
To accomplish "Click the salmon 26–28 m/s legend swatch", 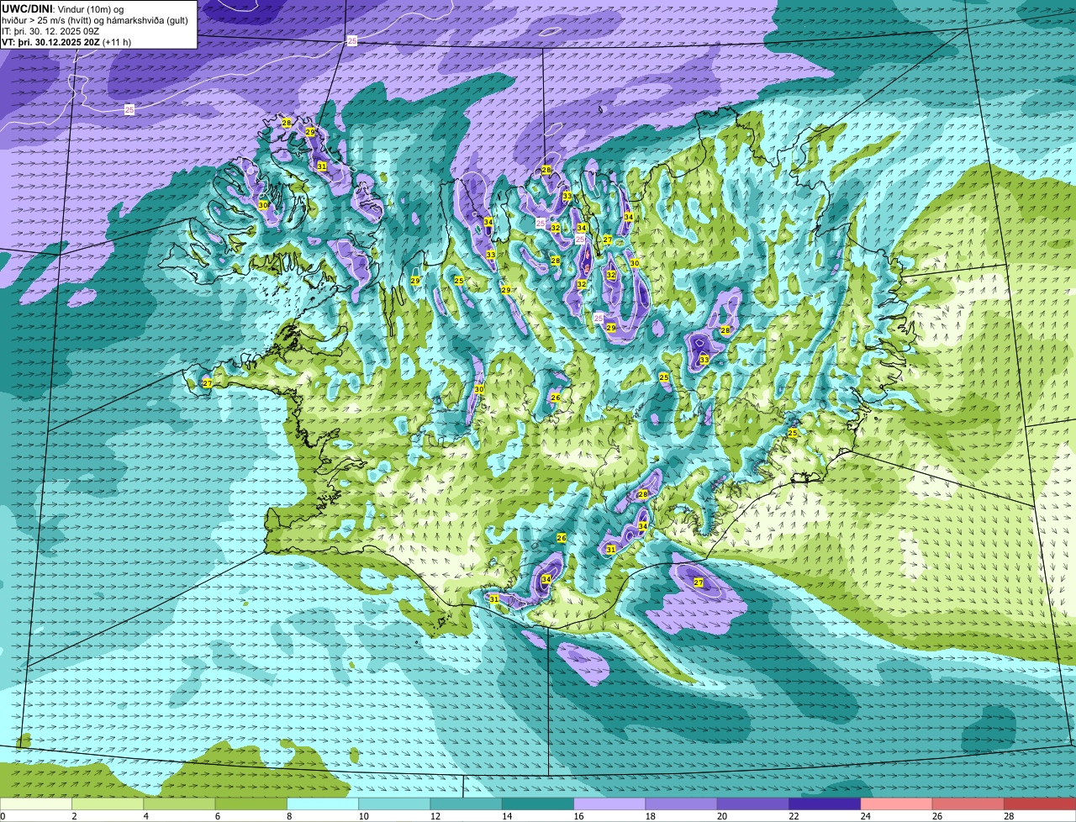I will tap(968, 804).
